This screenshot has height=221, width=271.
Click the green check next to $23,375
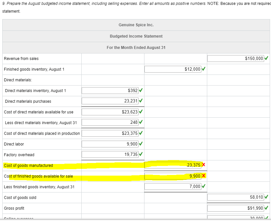[141, 133]
